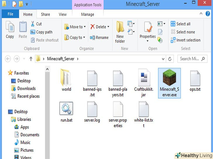
Task: Click the Application Tools contextual tab
Action: click(x=88, y=5)
